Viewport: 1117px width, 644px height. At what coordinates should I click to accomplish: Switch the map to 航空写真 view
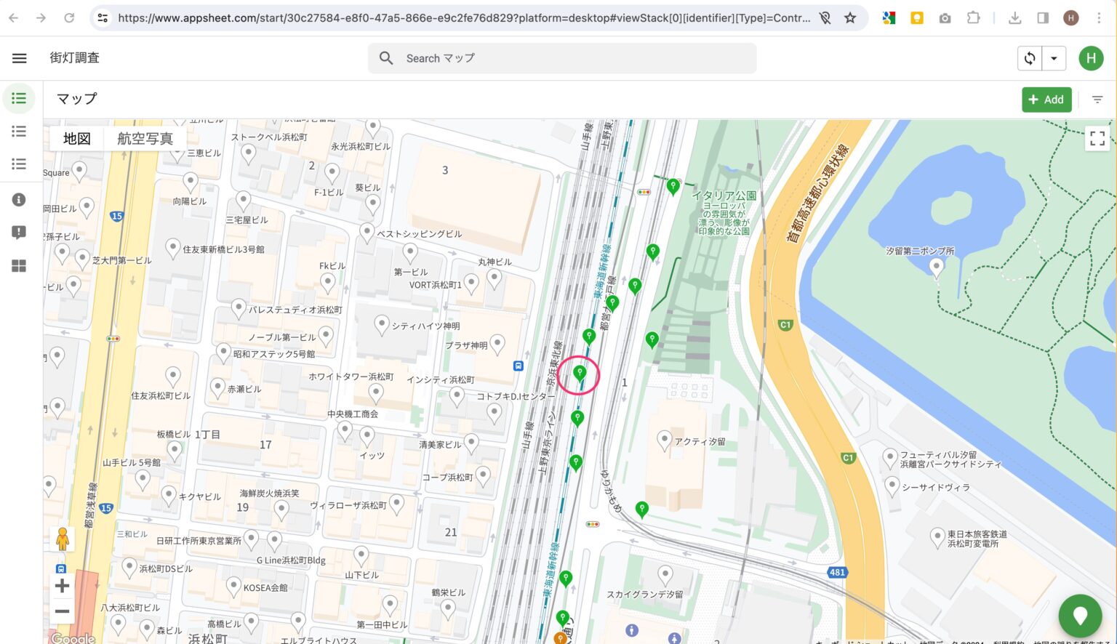pyautogui.click(x=145, y=138)
